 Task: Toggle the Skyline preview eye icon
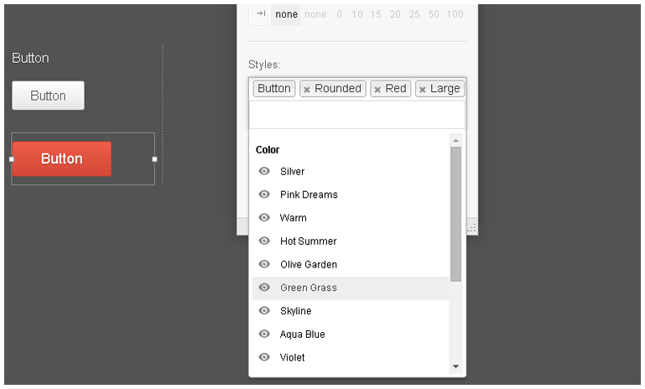pos(264,311)
